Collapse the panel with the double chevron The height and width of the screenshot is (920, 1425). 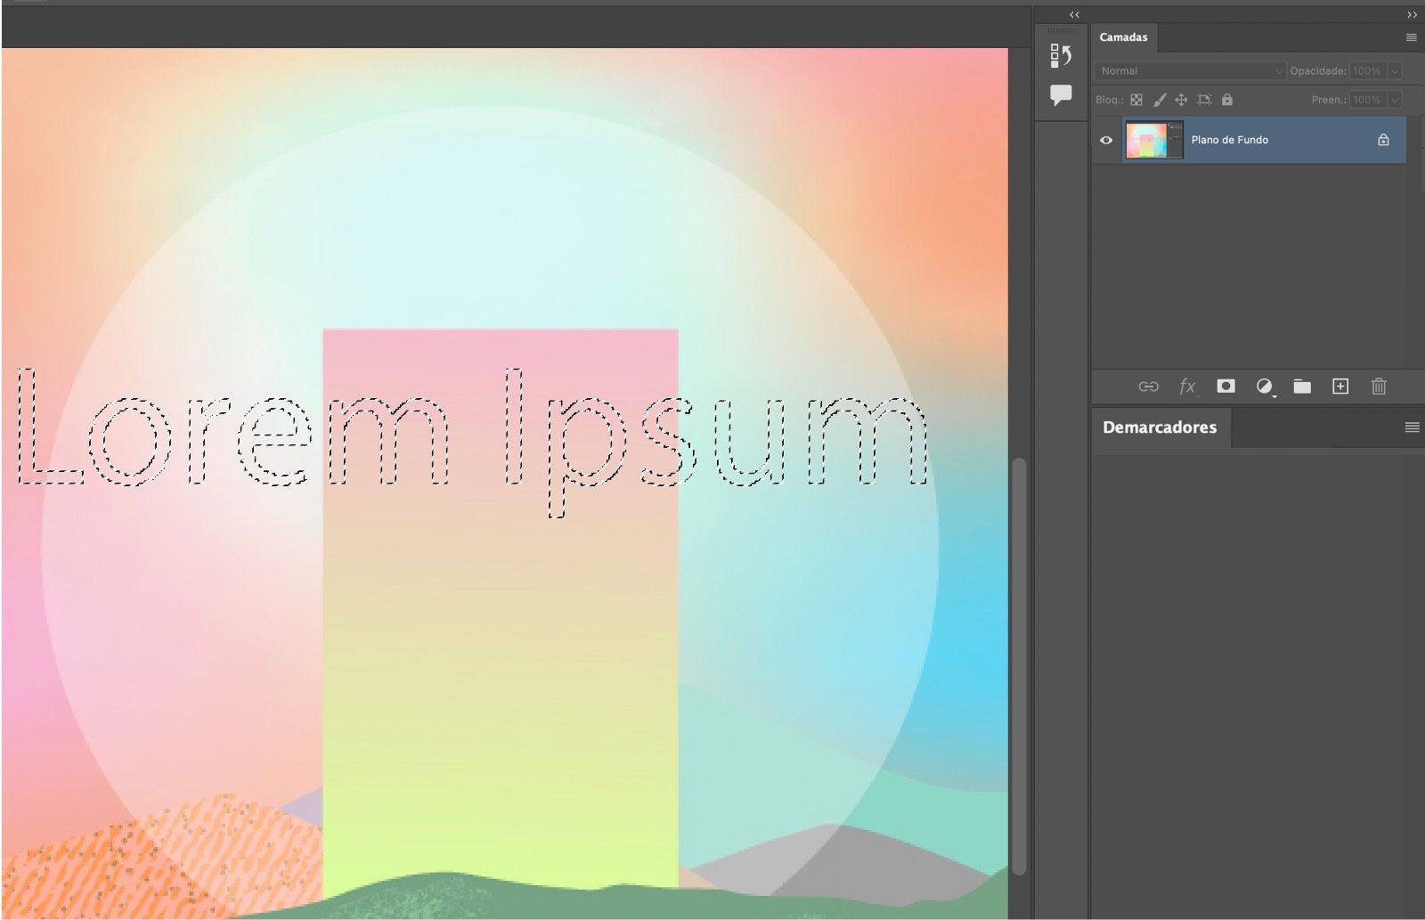click(x=1072, y=14)
